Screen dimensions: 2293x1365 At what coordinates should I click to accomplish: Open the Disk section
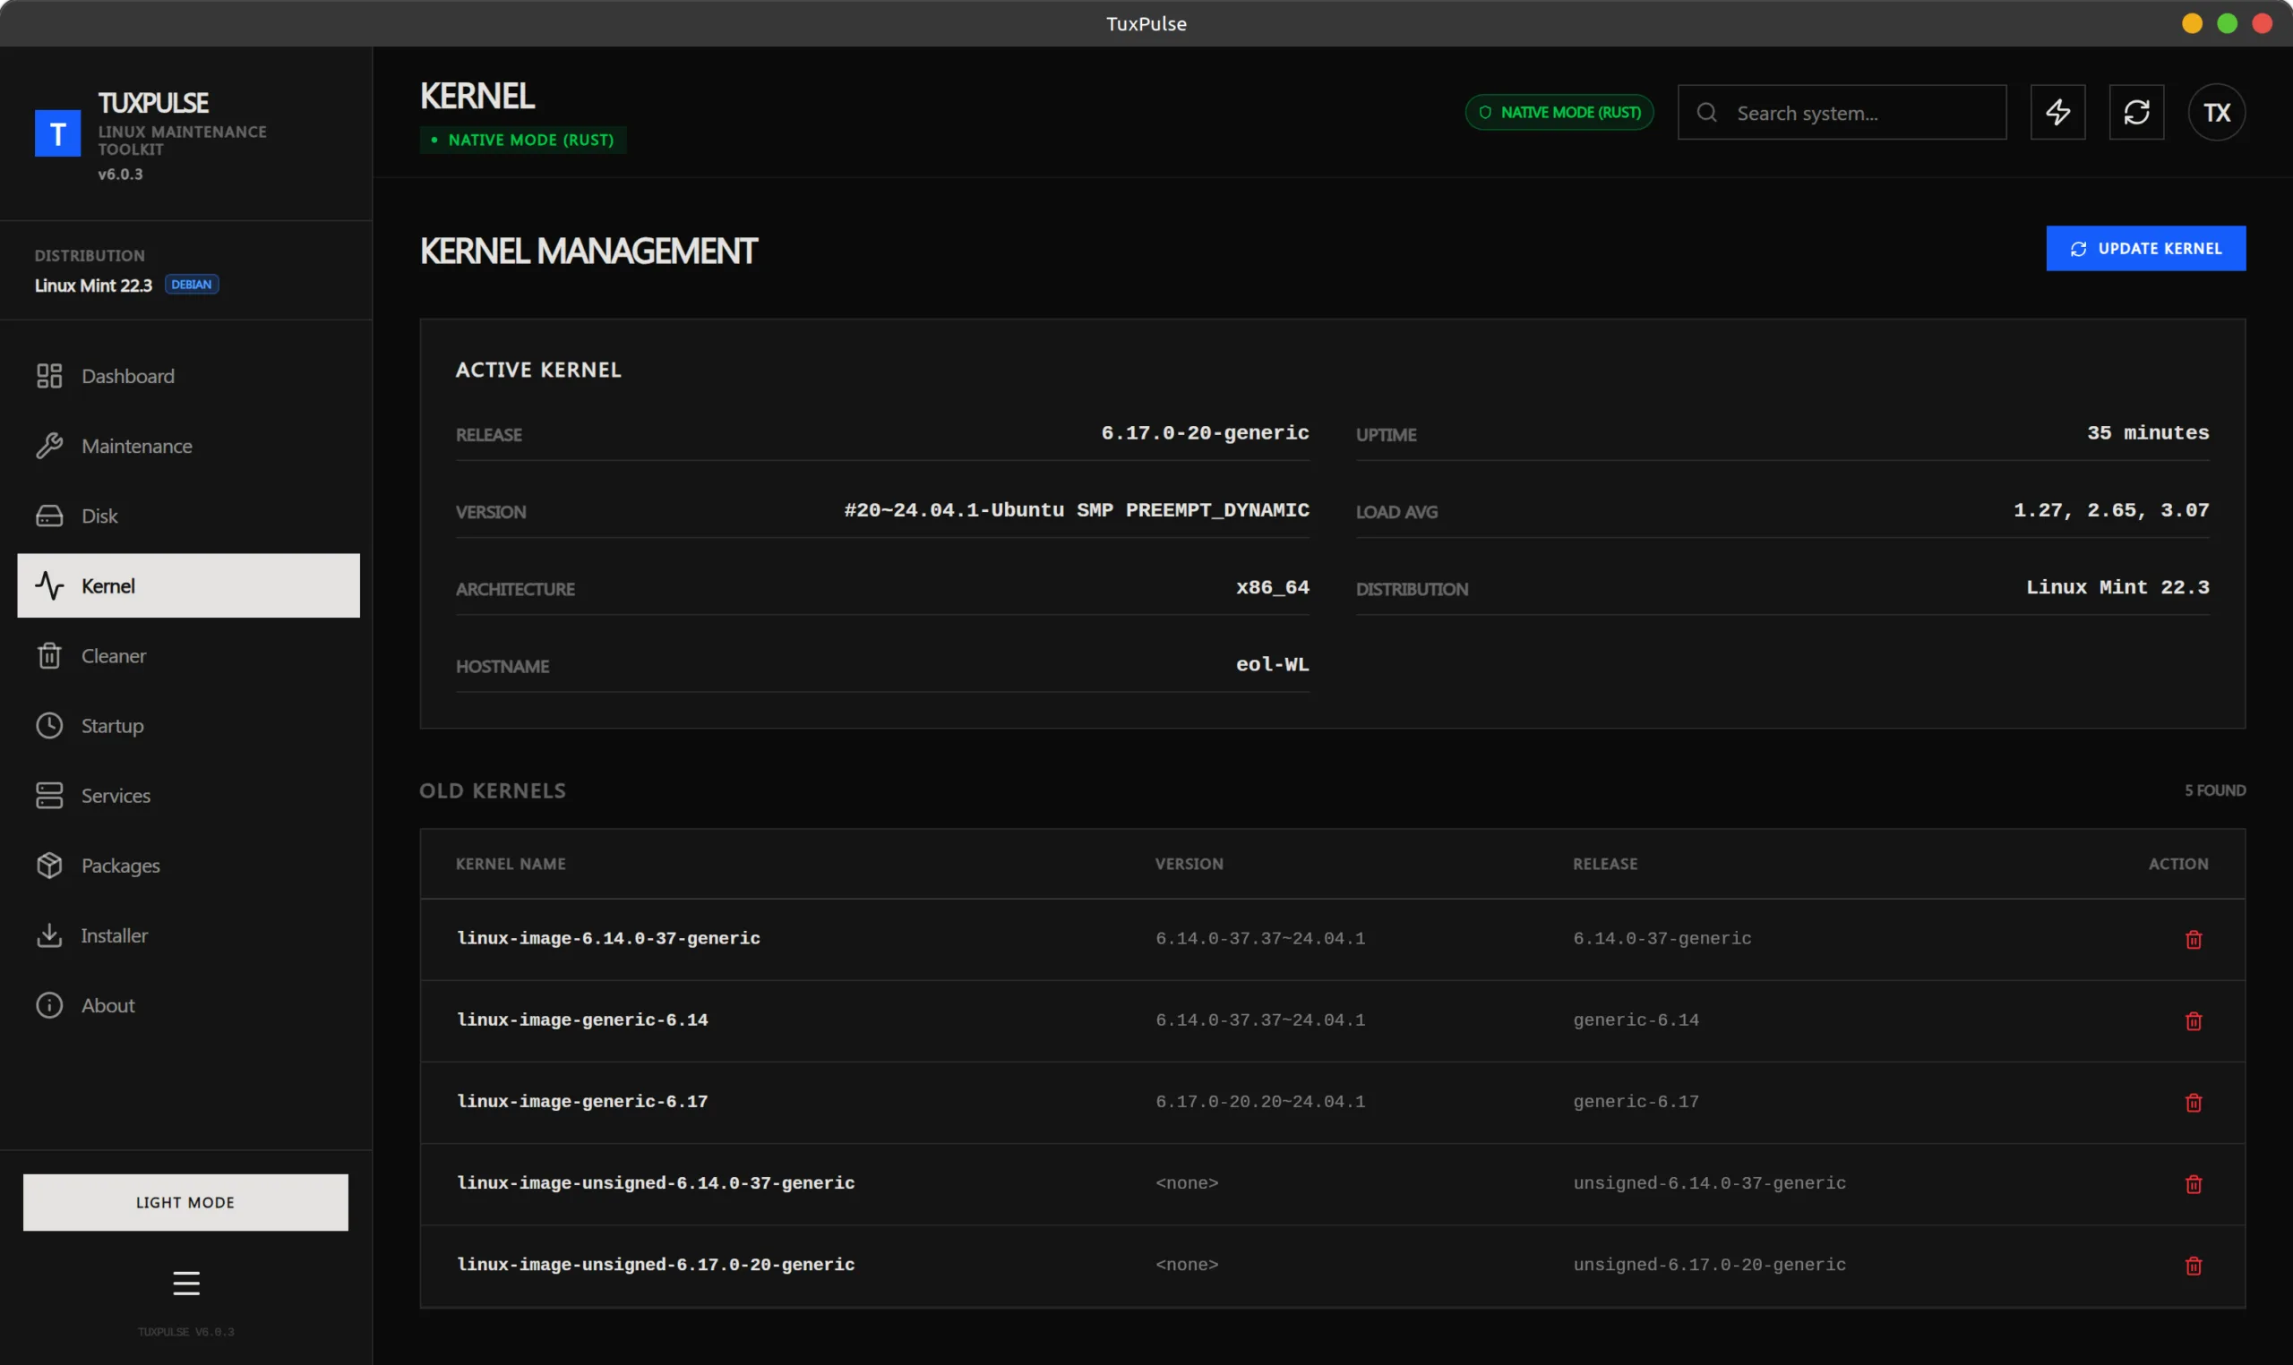pyautogui.click(x=99, y=516)
